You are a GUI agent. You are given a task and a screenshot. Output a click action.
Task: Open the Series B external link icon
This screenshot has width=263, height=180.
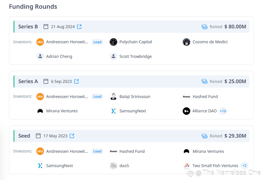(x=79, y=27)
